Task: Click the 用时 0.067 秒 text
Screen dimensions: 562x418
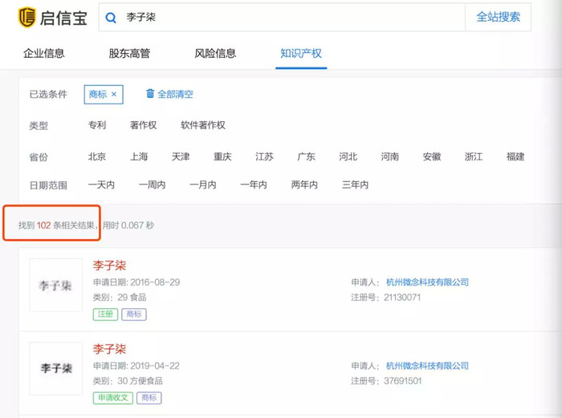Action: pos(128,225)
